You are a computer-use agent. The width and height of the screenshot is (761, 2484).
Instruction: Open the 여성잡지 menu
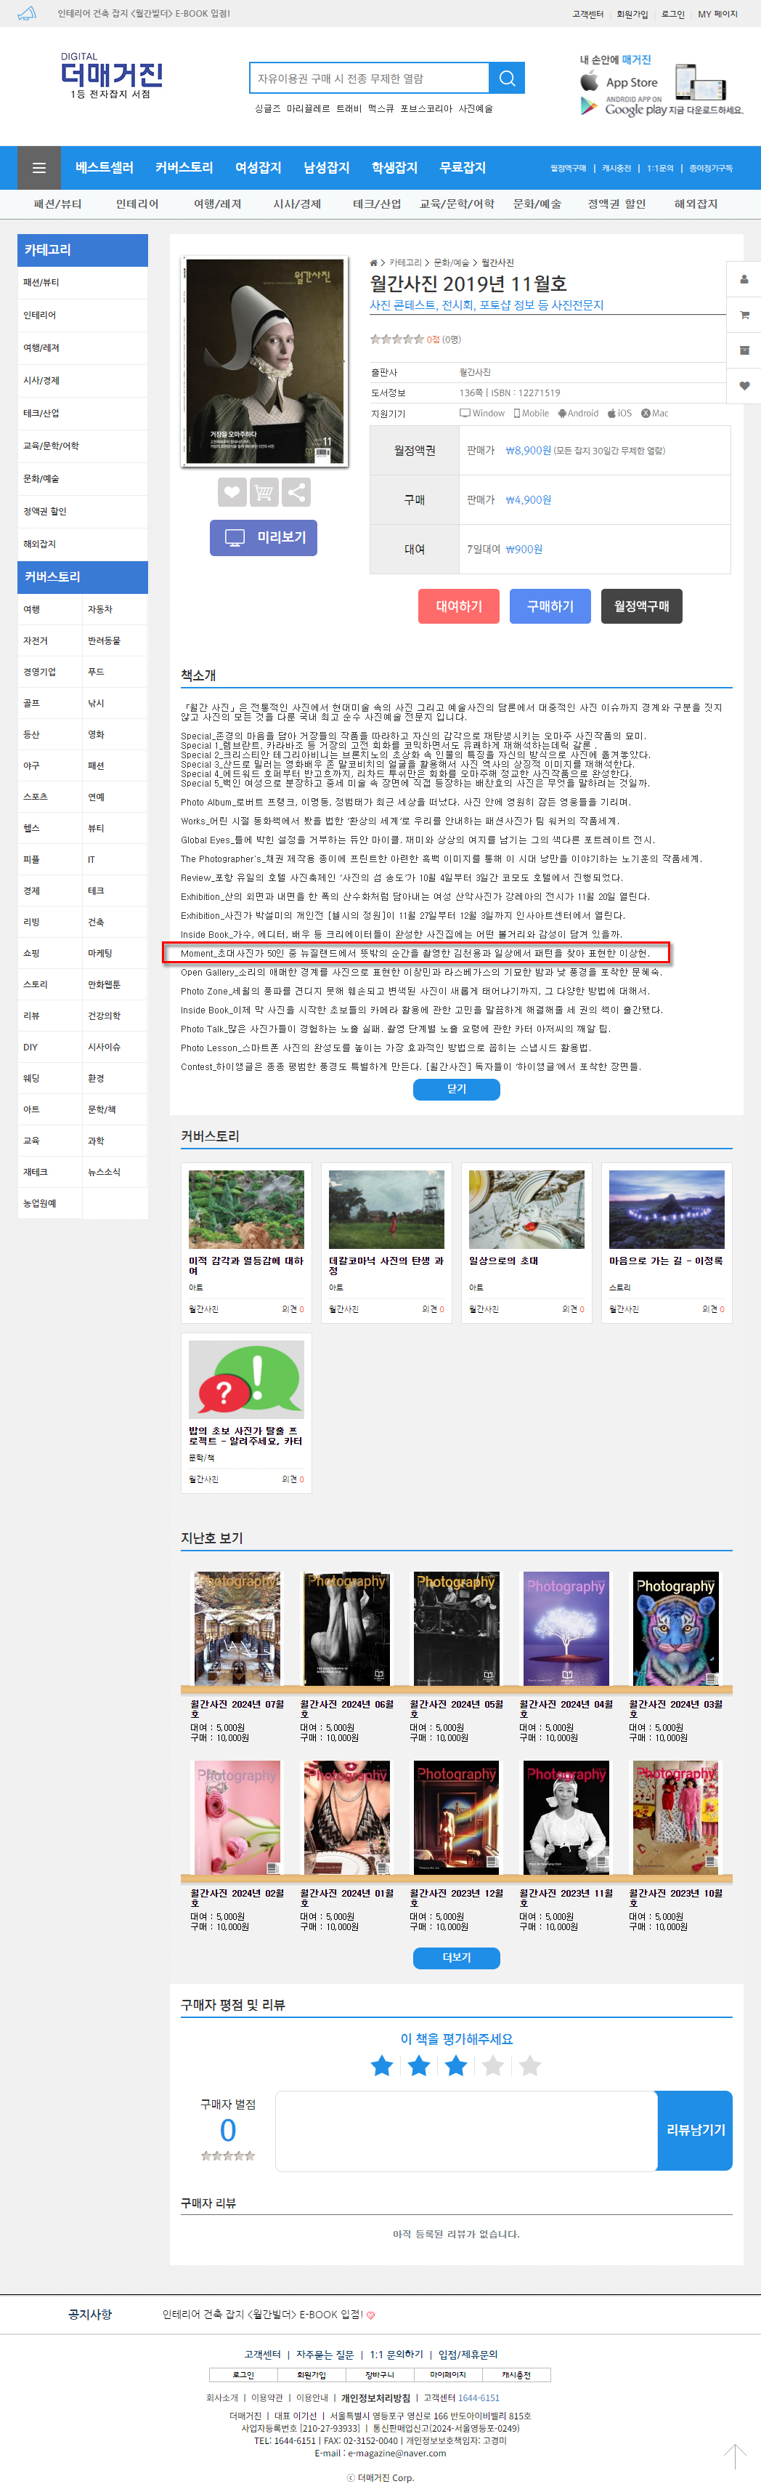point(259,168)
